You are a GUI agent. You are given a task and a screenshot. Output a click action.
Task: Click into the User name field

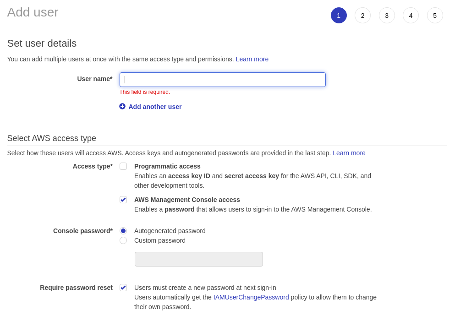click(x=223, y=80)
